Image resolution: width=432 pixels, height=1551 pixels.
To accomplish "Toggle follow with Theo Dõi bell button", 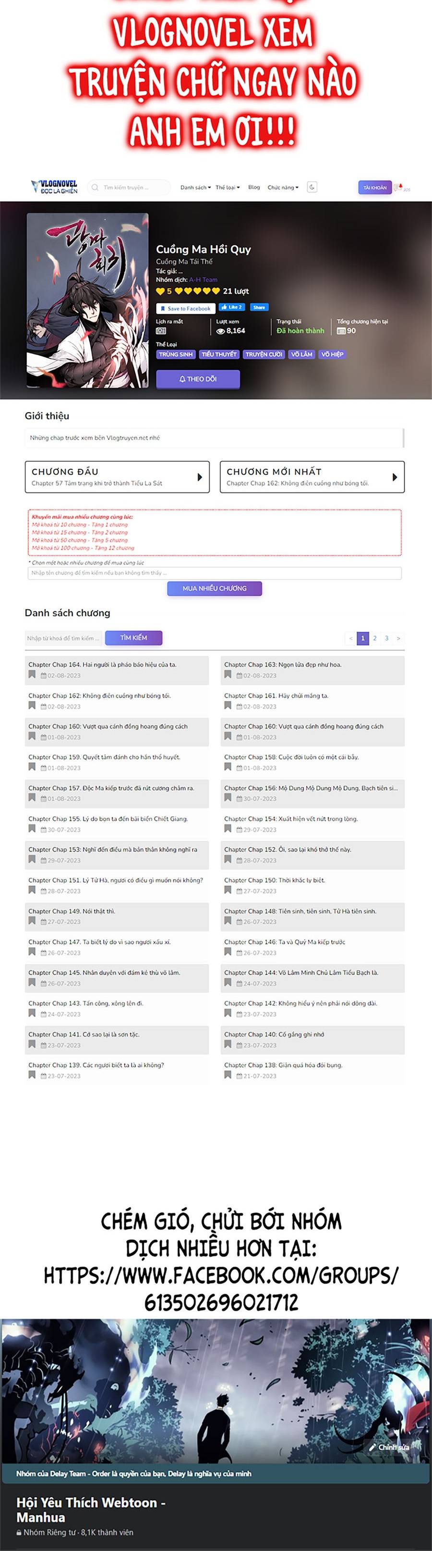I will click(198, 378).
